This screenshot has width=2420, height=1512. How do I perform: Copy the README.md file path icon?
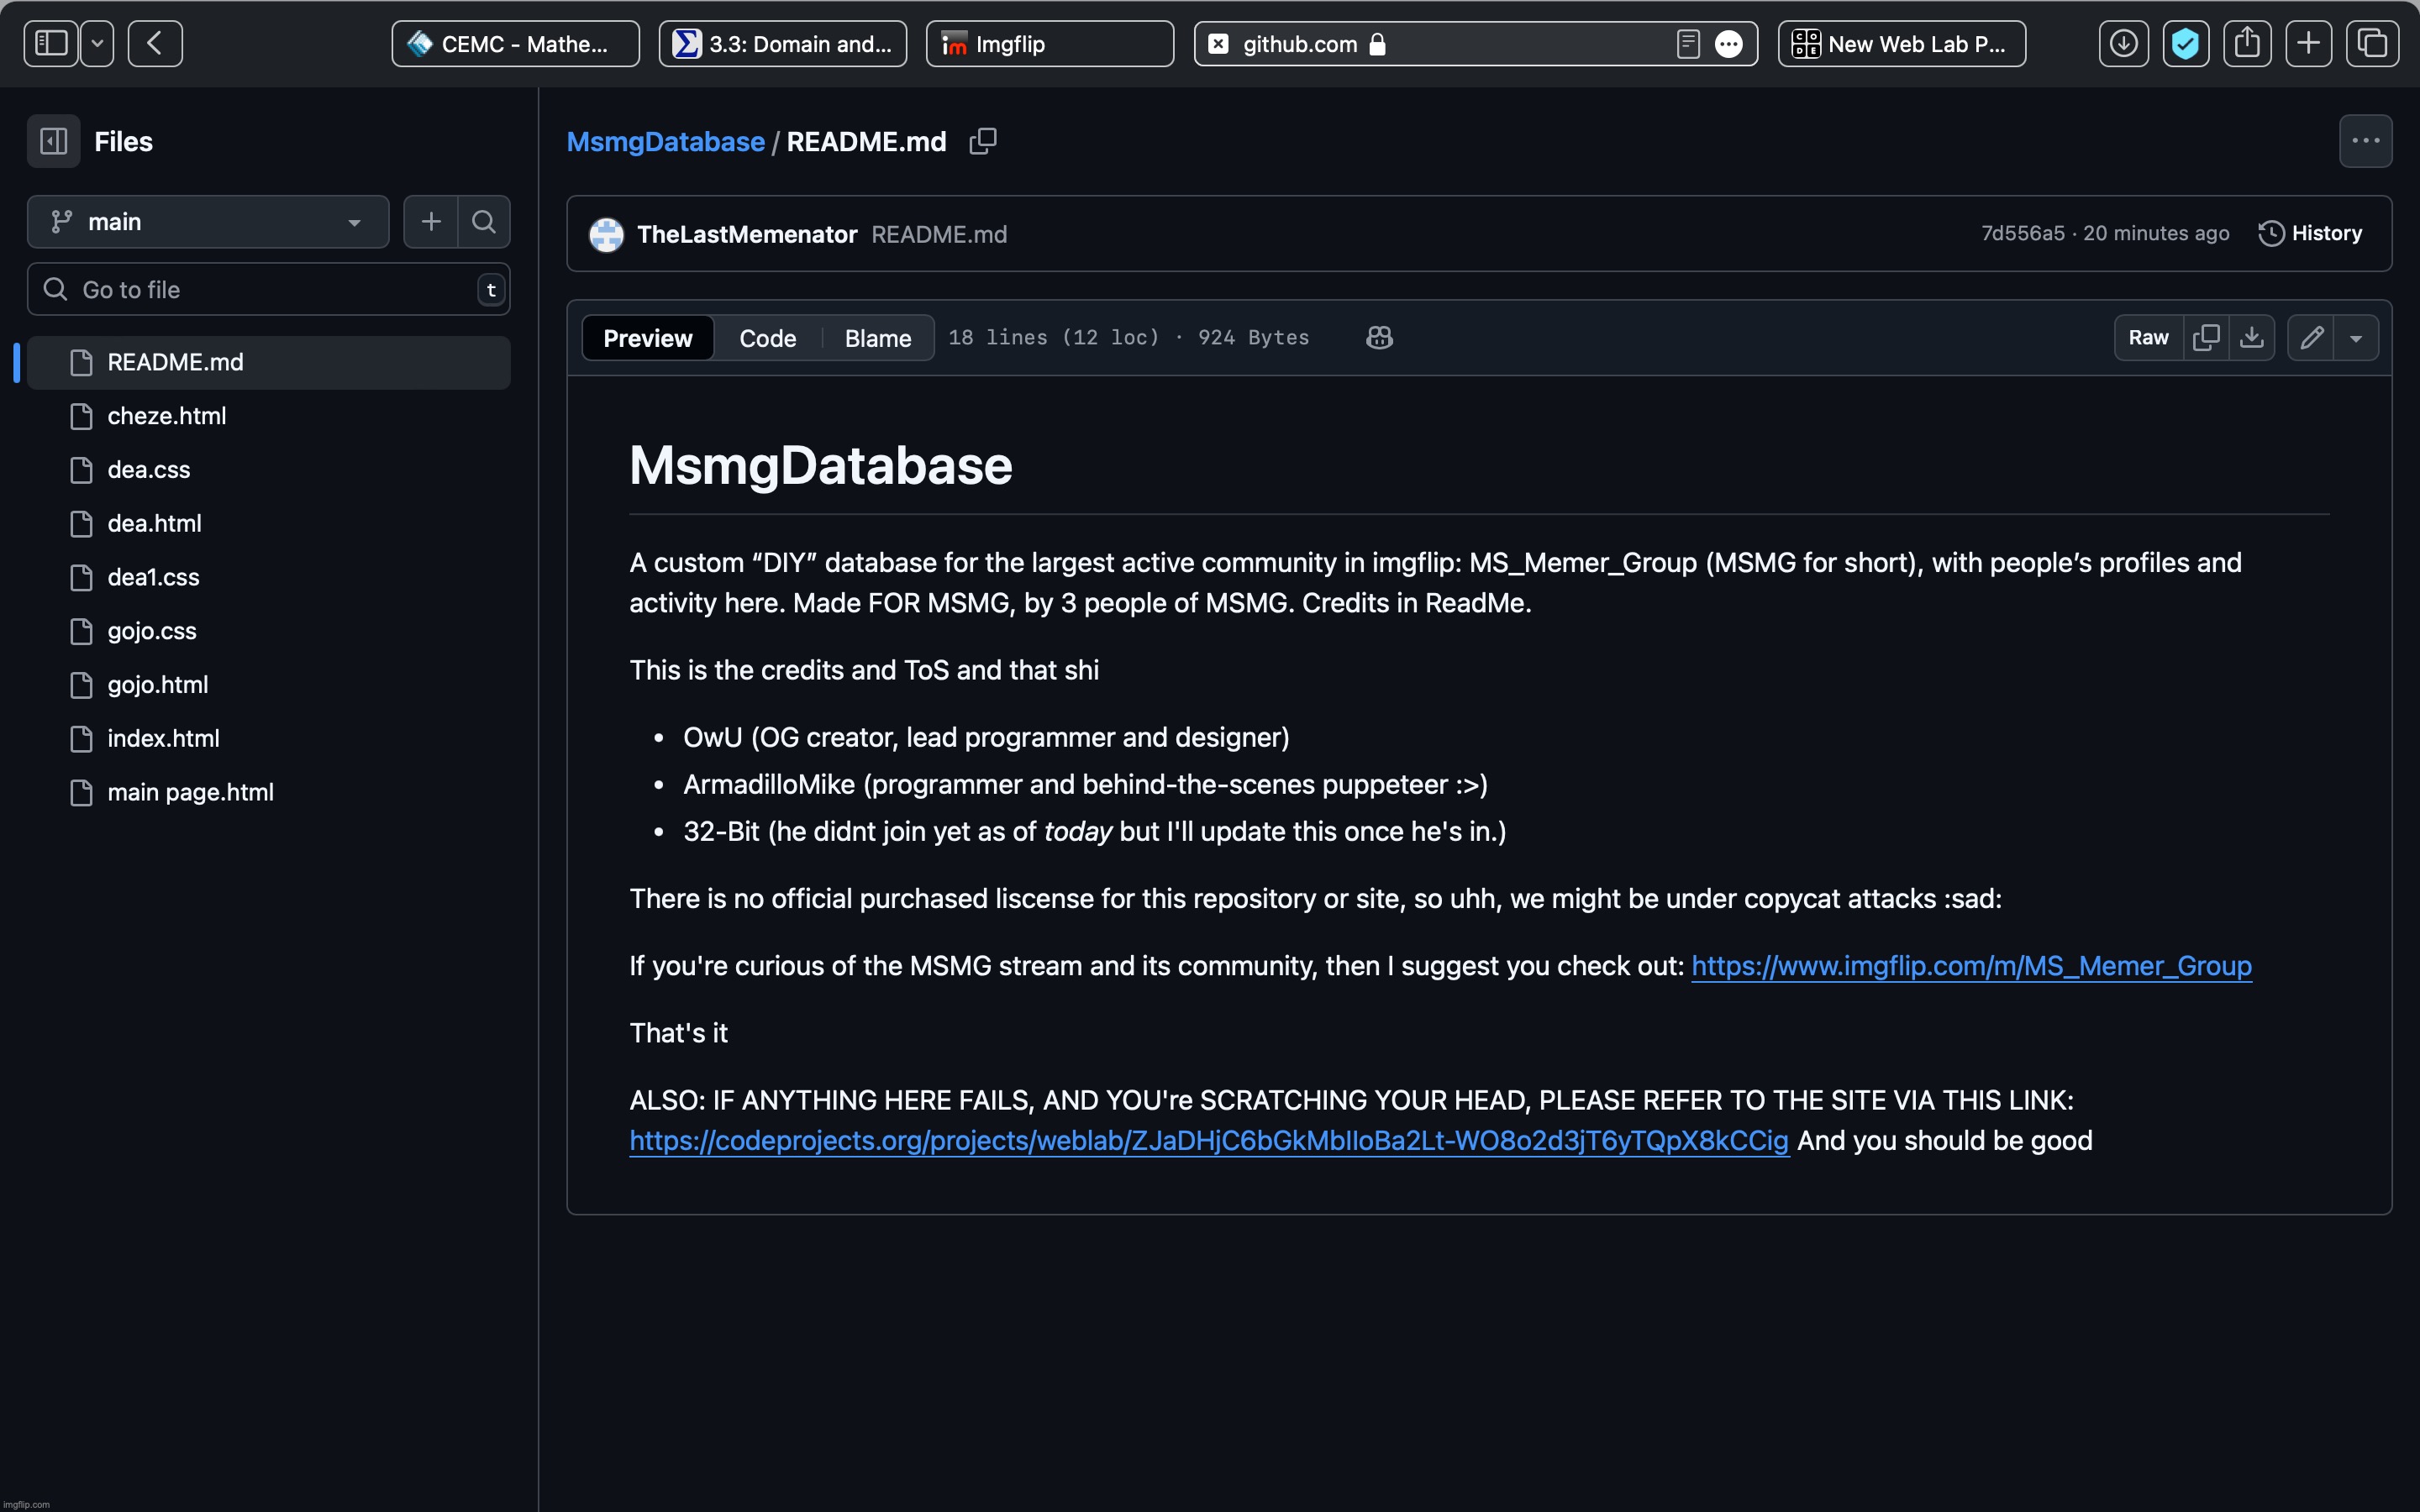coord(983,141)
